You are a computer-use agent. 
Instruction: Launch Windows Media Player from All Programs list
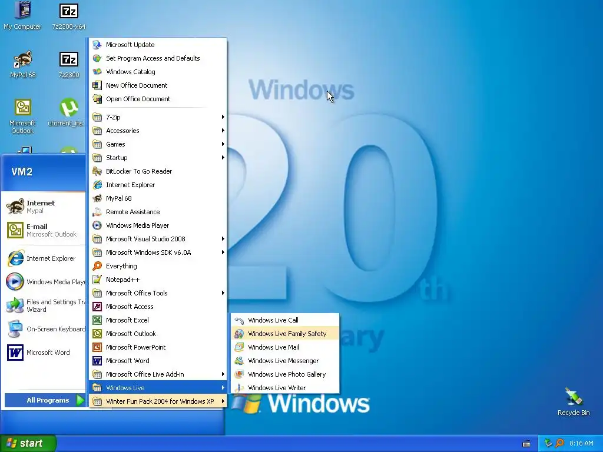[158, 225]
